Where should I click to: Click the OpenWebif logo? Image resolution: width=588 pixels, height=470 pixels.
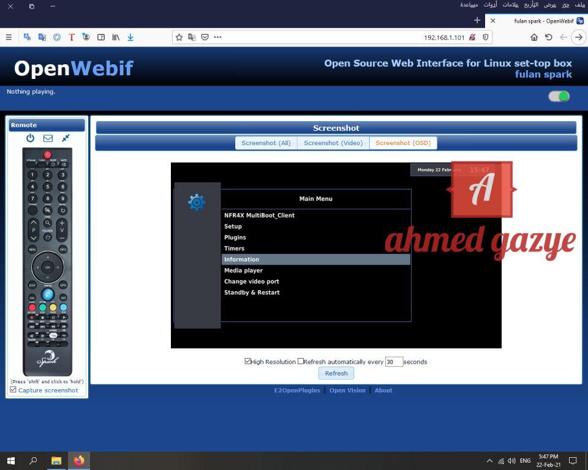click(x=73, y=68)
